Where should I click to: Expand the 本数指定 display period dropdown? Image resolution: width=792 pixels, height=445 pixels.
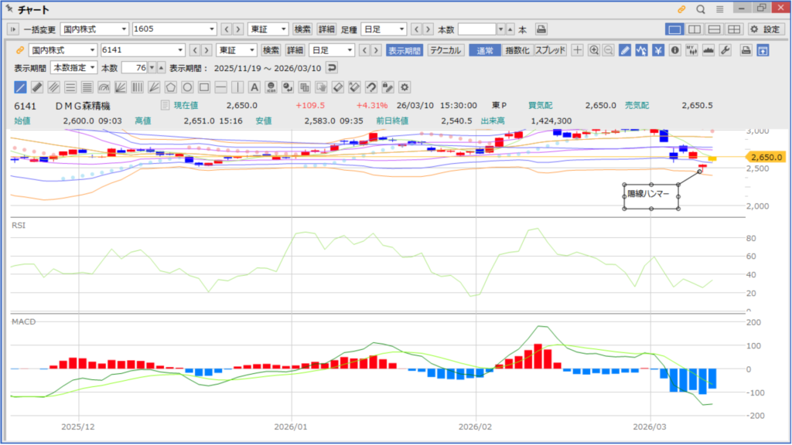coord(73,67)
